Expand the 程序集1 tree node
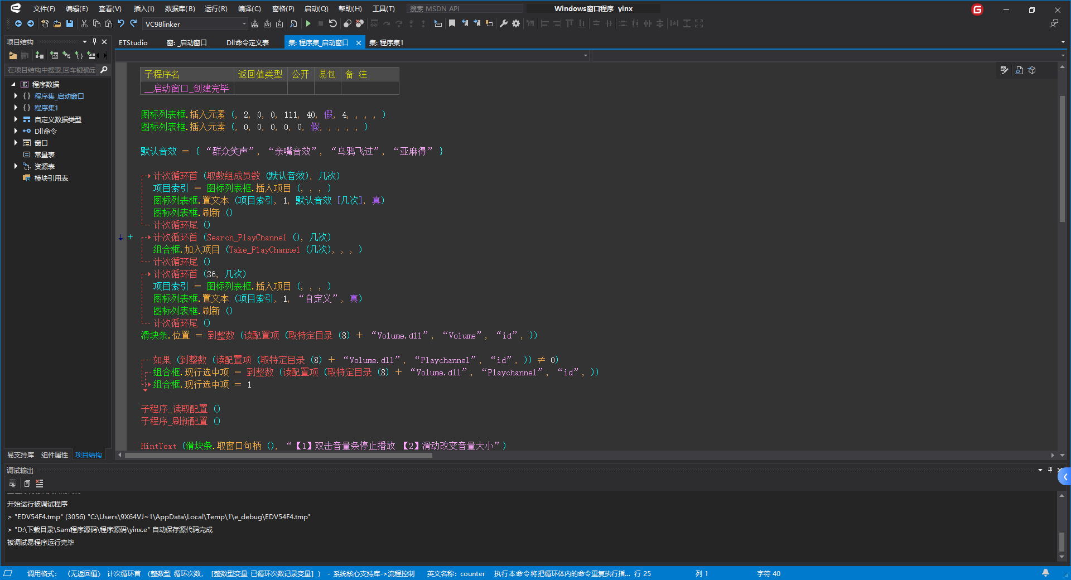Viewport: 1071px width, 580px height. point(16,108)
